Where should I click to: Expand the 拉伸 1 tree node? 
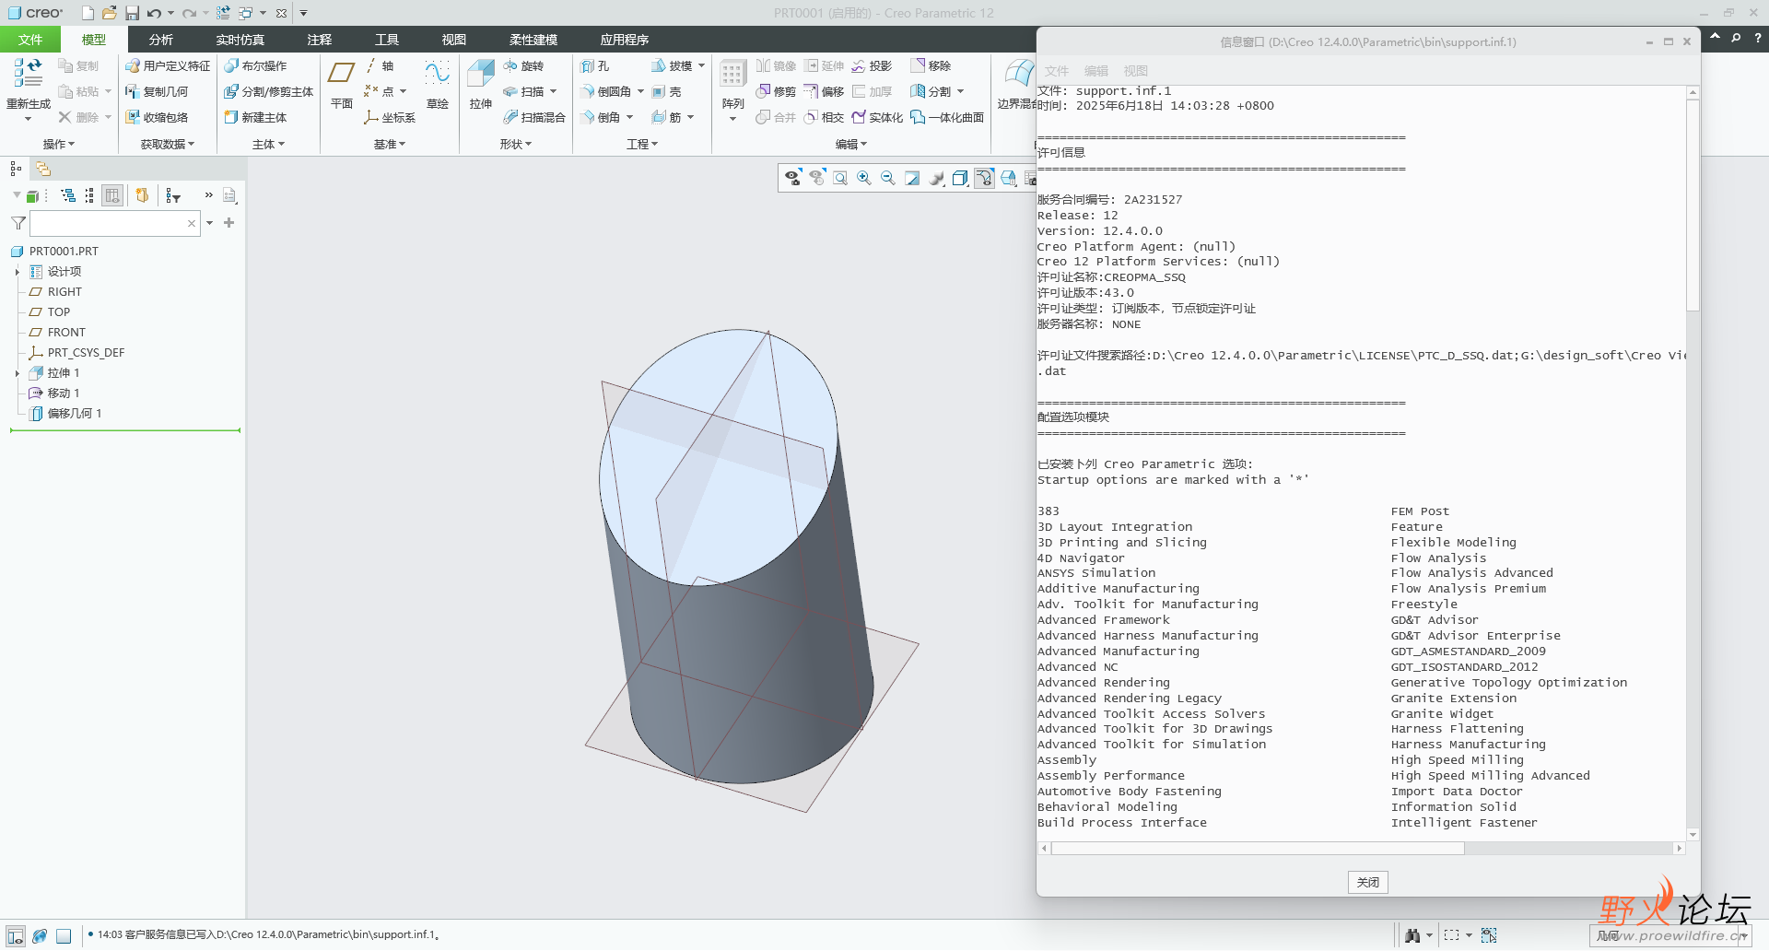[18, 373]
